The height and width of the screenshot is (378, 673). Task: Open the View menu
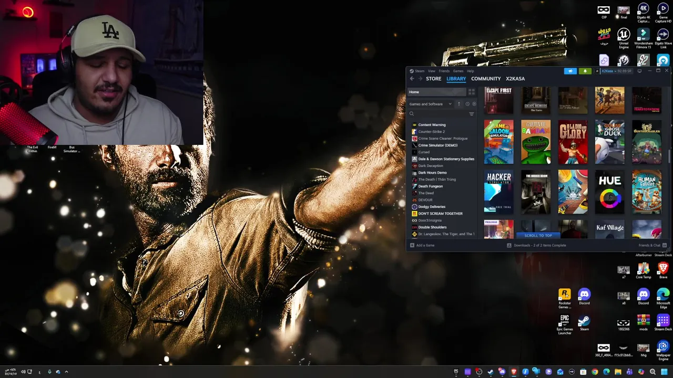pos(431,71)
